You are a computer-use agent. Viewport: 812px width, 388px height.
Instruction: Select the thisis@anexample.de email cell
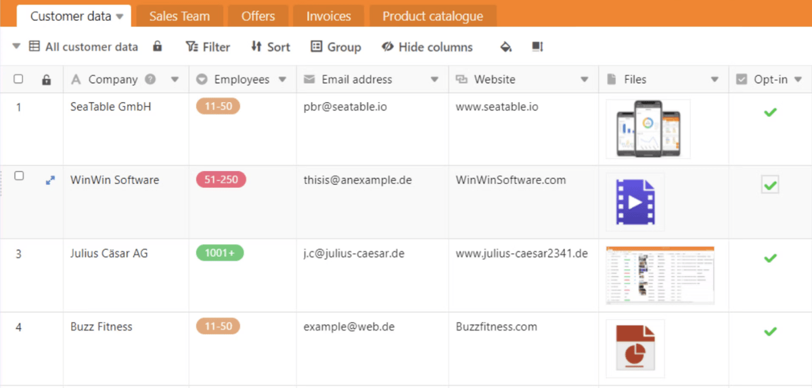pyautogui.click(x=373, y=202)
